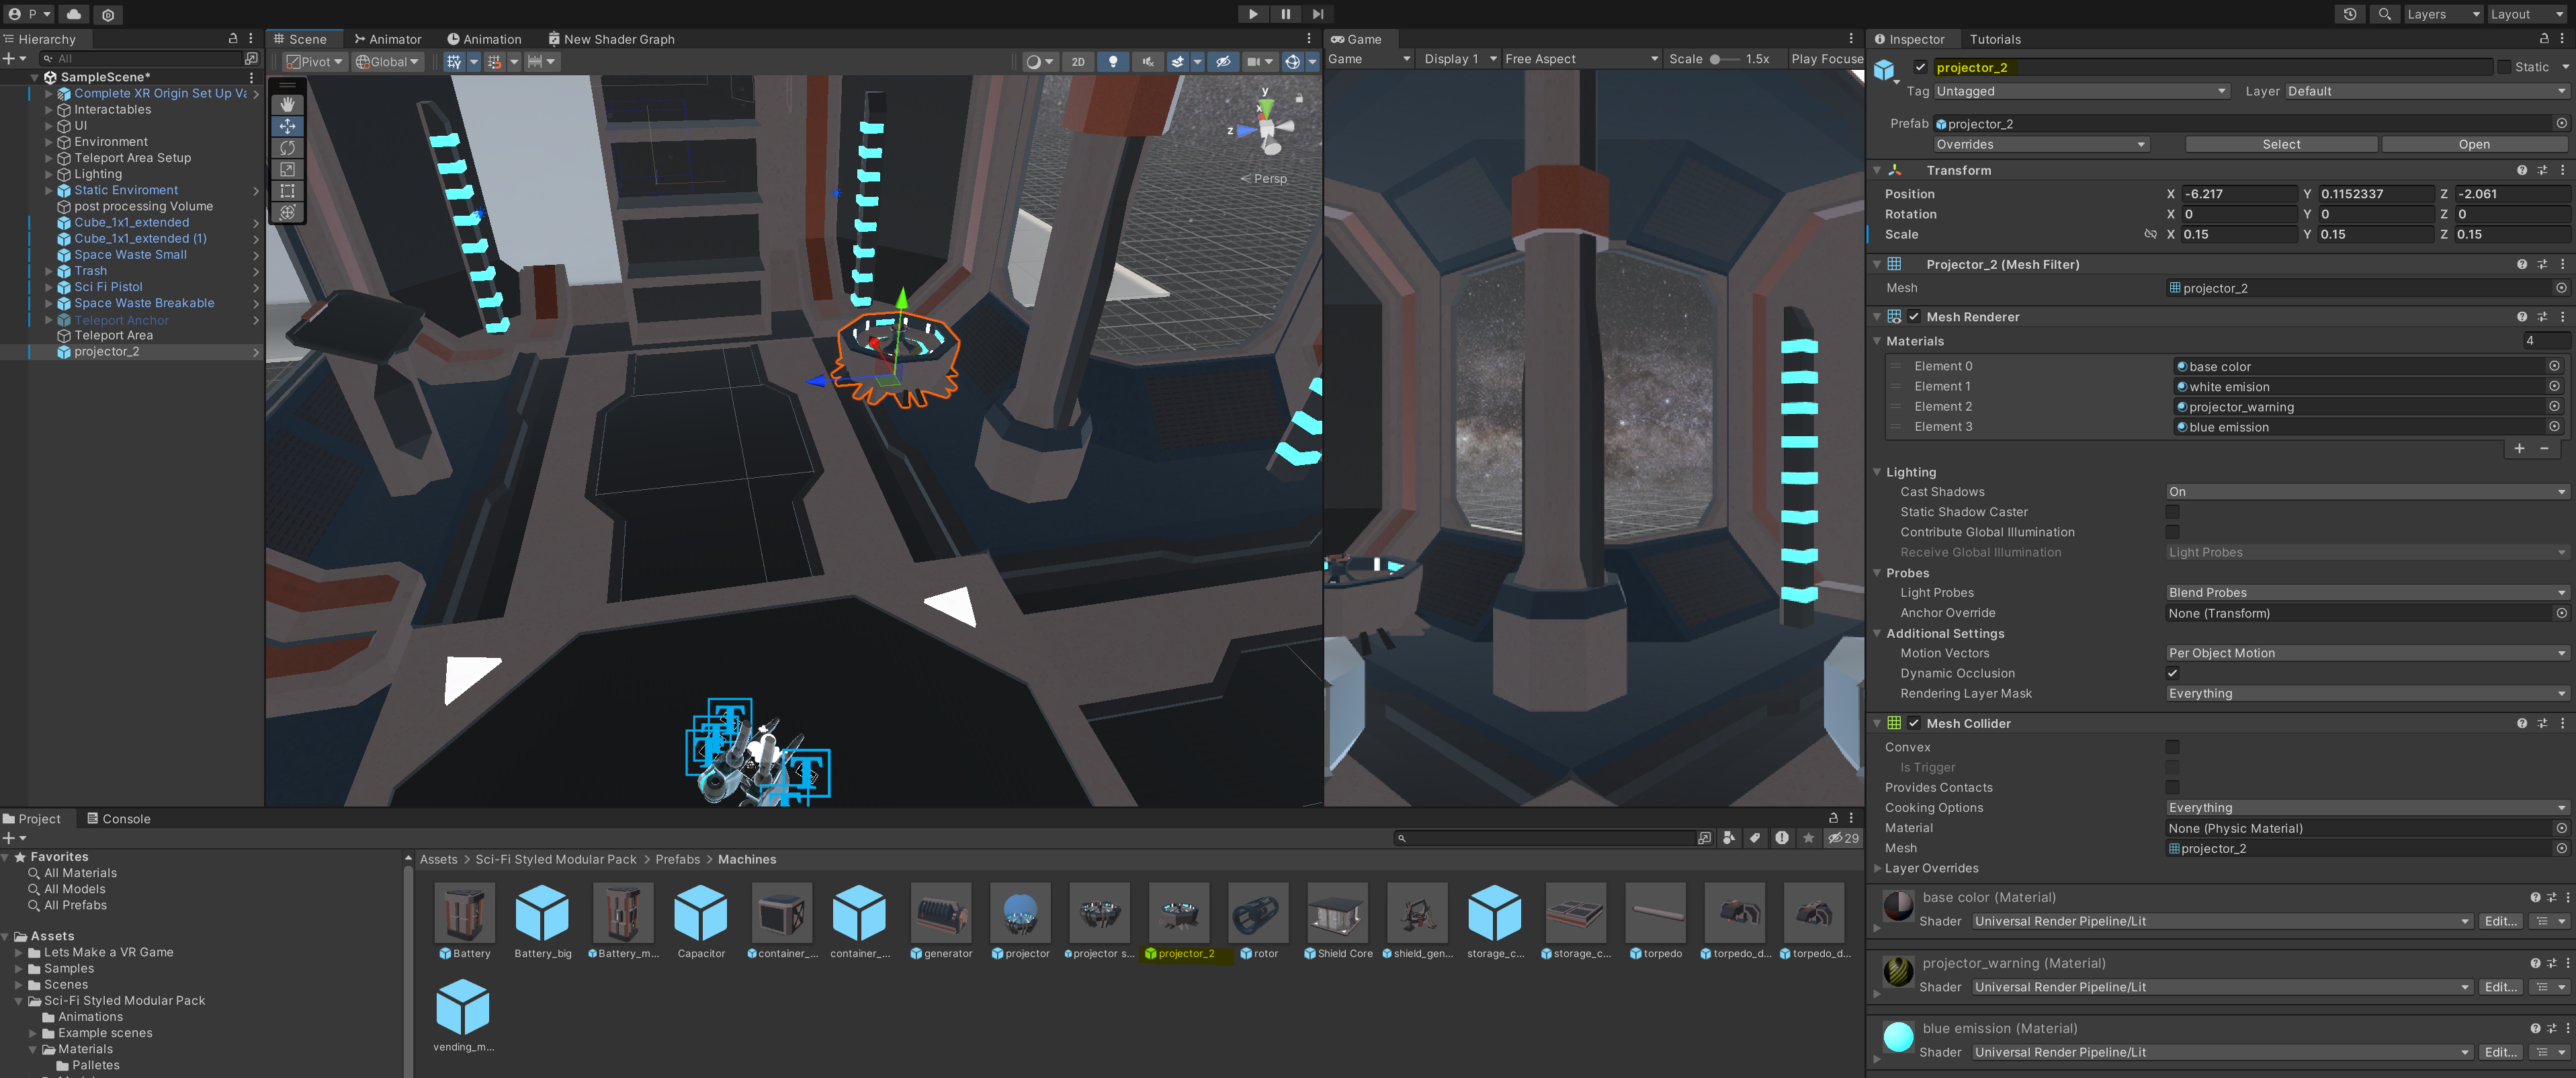The width and height of the screenshot is (2576, 1078).
Task: Enable the Convex checkbox
Action: pyautogui.click(x=2171, y=747)
